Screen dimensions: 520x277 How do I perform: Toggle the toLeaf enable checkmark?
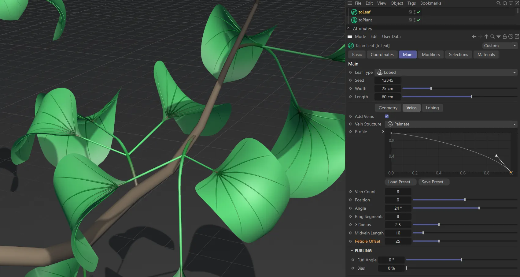click(419, 12)
